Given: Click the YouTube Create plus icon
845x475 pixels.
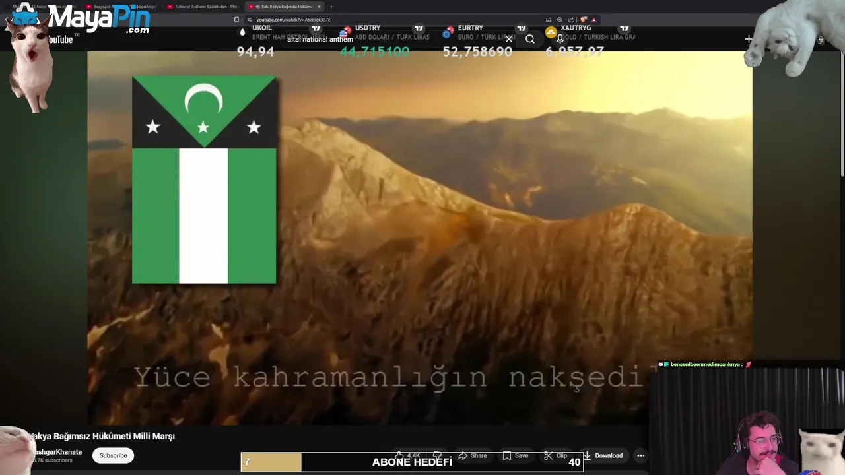Looking at the screenshot, I should coord(749,39).
